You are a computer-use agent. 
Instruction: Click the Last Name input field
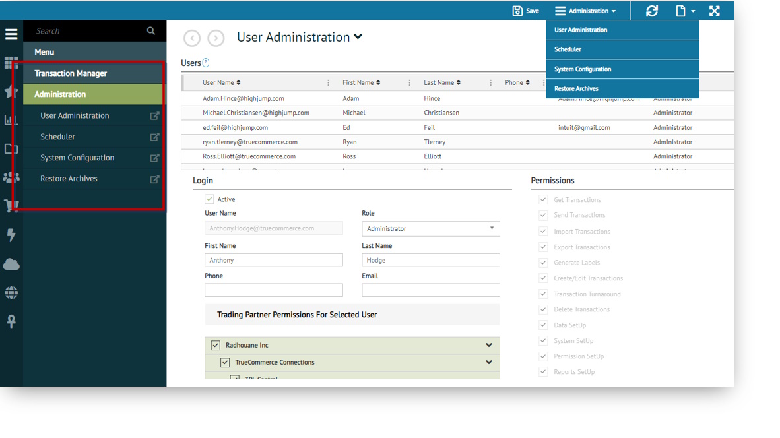430,261
